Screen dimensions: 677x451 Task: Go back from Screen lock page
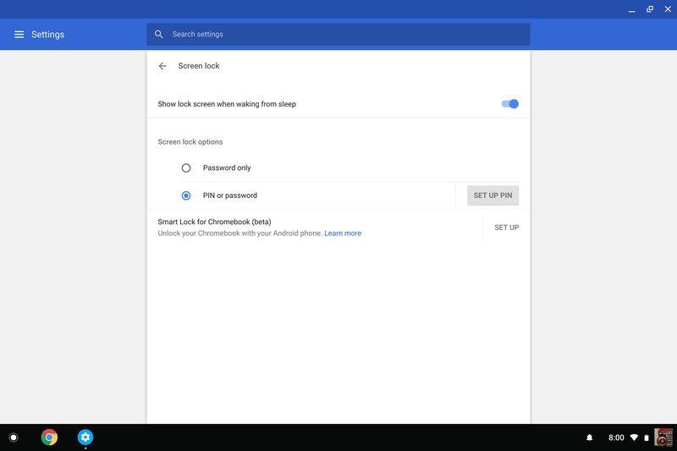coord(162,66)
